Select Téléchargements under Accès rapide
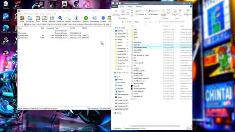 pos(122,34)
